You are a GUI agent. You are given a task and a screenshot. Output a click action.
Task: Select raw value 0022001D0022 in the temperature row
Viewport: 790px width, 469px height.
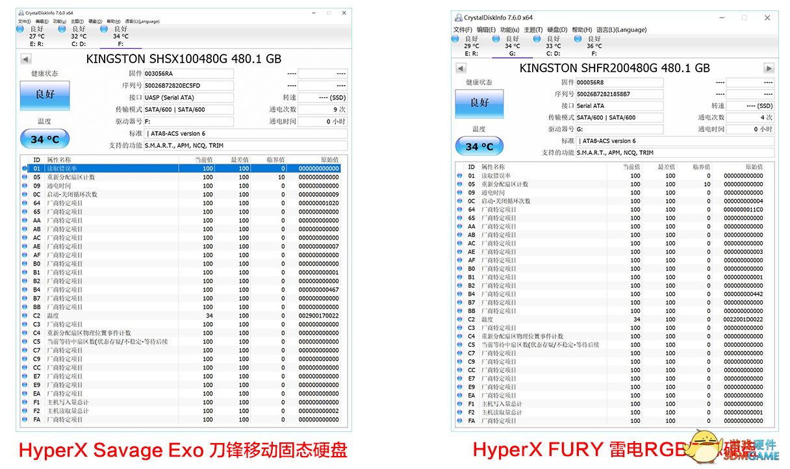[x=744, y=320]
